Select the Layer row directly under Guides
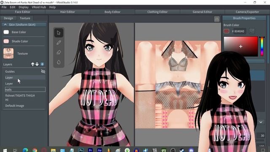 click(x=24, y=78)
